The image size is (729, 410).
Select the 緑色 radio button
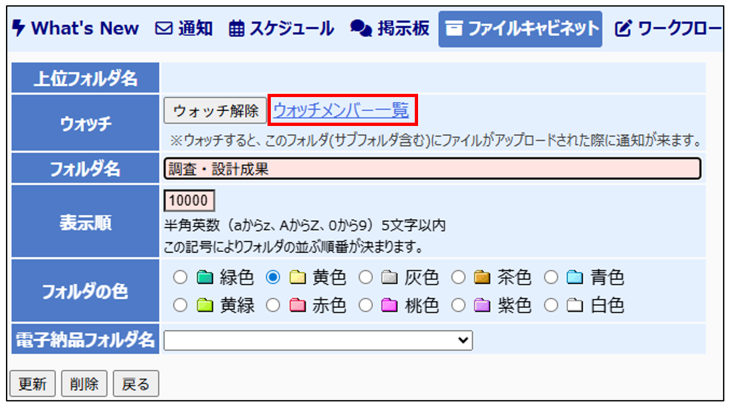click(x=181, y=278)
